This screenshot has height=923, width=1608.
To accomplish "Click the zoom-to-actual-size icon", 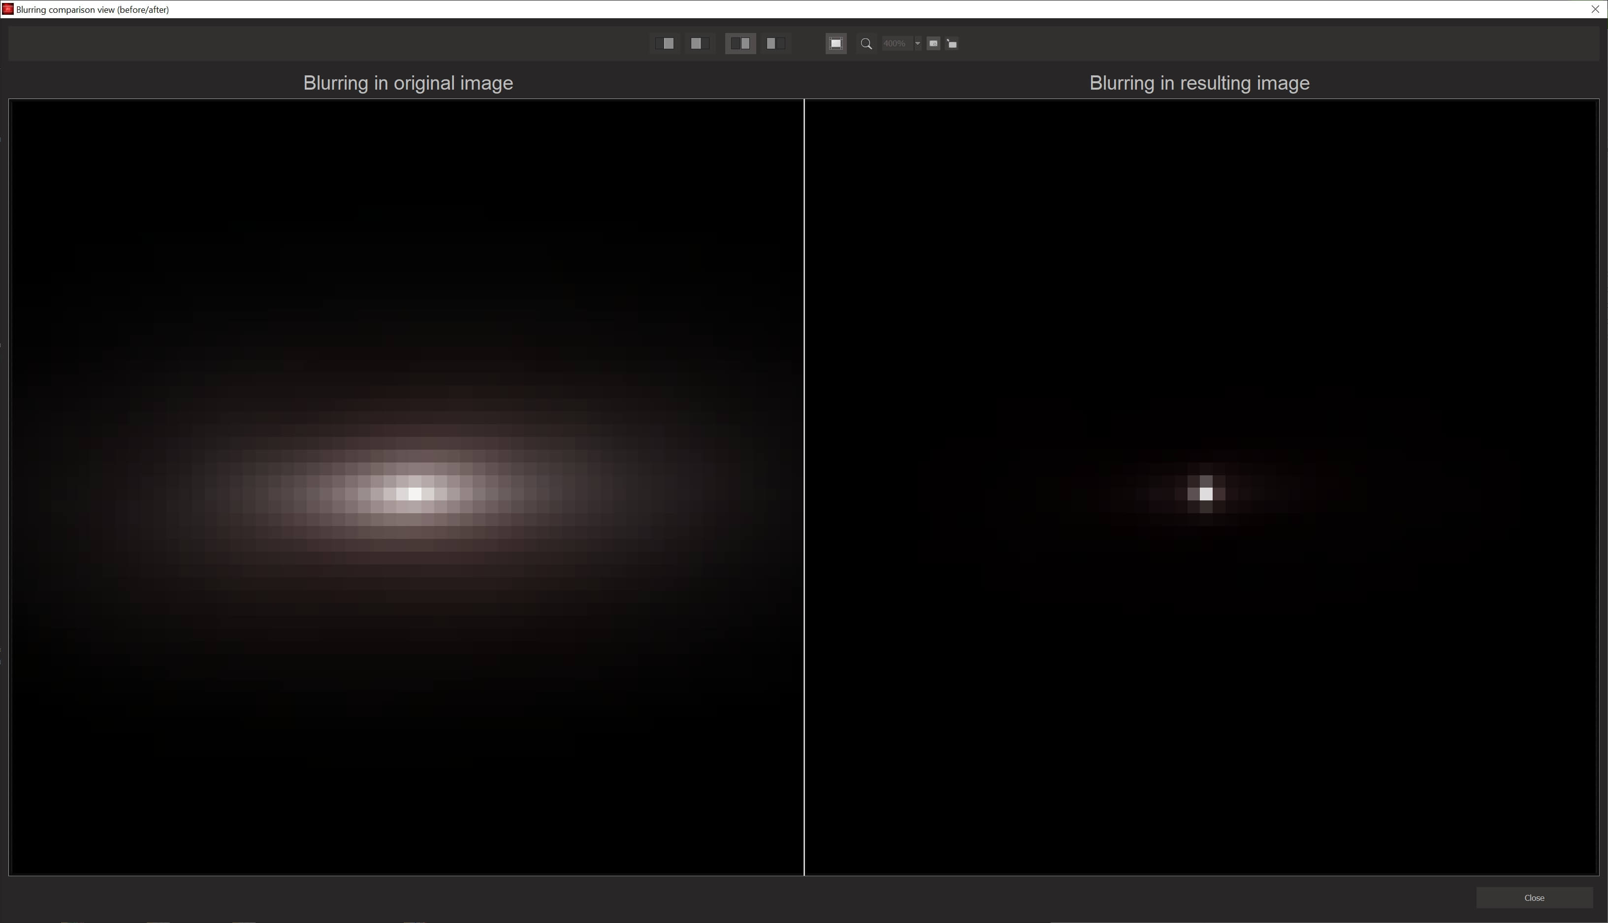I will click(x=933, y=43).
